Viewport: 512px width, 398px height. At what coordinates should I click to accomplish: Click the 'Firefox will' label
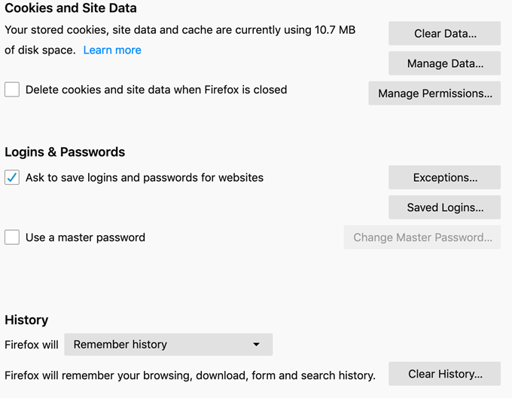coord(32,344)
